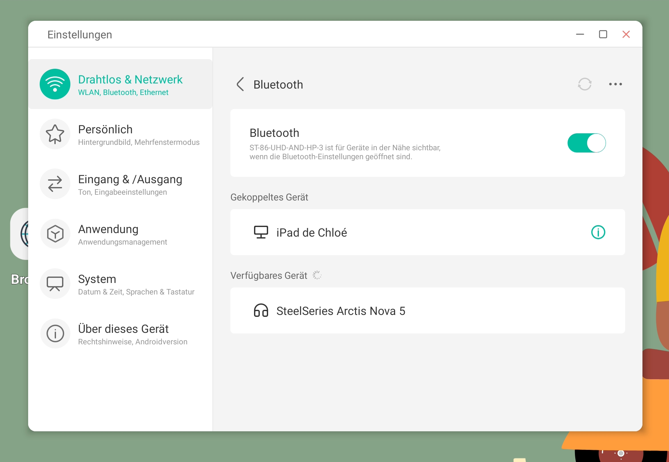669x462 pixels.
Task: Click the Ton, Eingabeeinstellungen subtitle
Action: [x=123, y=192]
